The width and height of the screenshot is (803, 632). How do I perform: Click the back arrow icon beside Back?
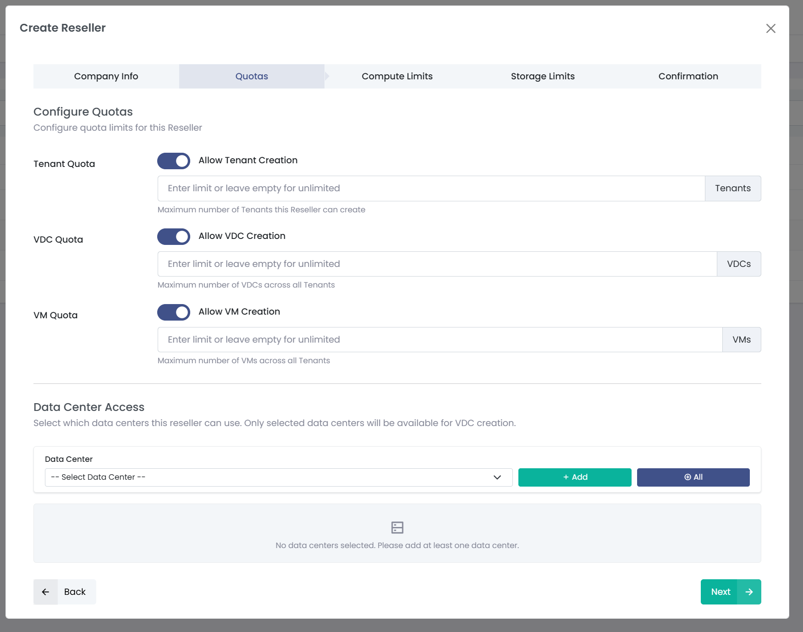45,592
